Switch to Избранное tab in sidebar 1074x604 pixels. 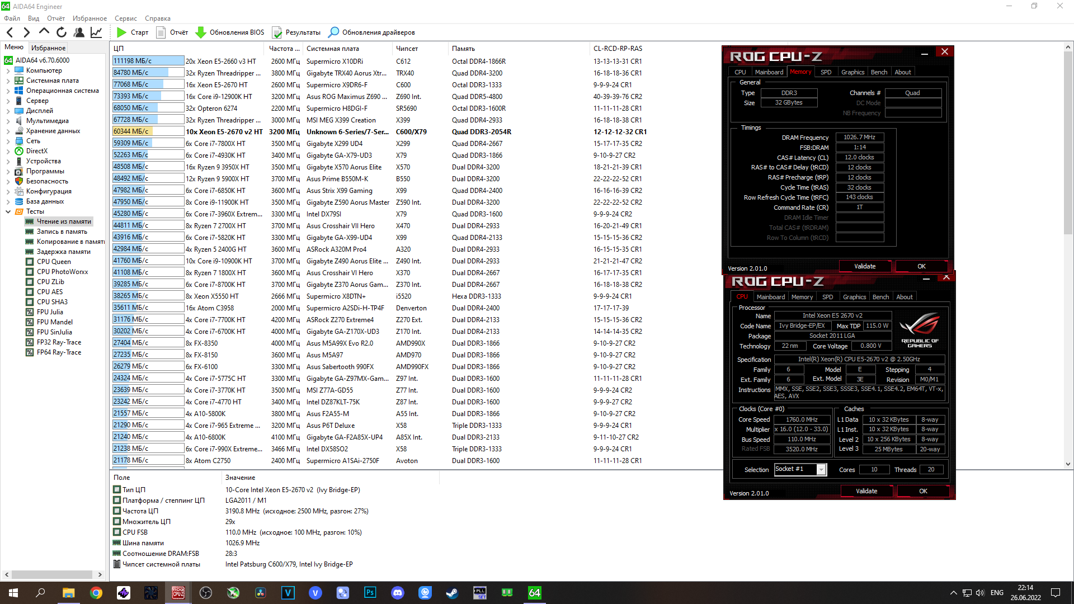[48, 48]
